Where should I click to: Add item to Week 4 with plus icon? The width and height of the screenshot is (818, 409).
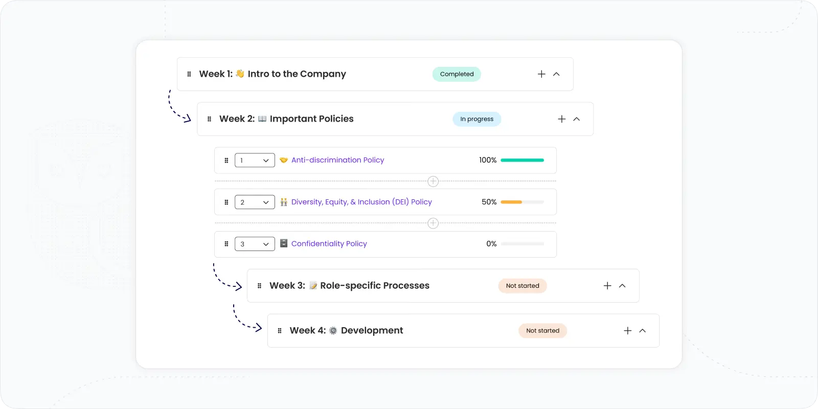[x=628, y=331]
